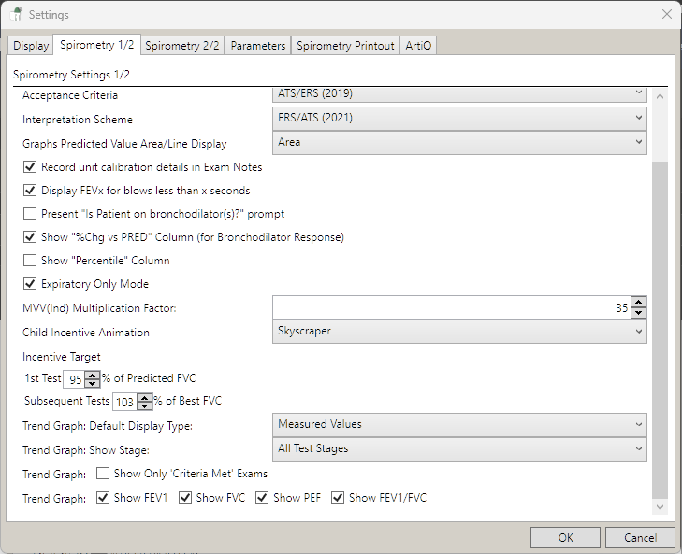Decrease Subsequent Tests percent of Best FVC

point(144,406)
